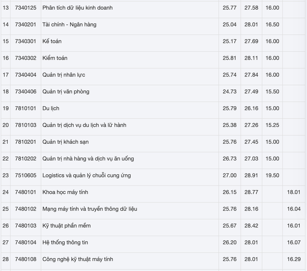Select the Quản trị văn phòng row name
The width and height of the screenshot is (307, 271).
coord(66,92)
